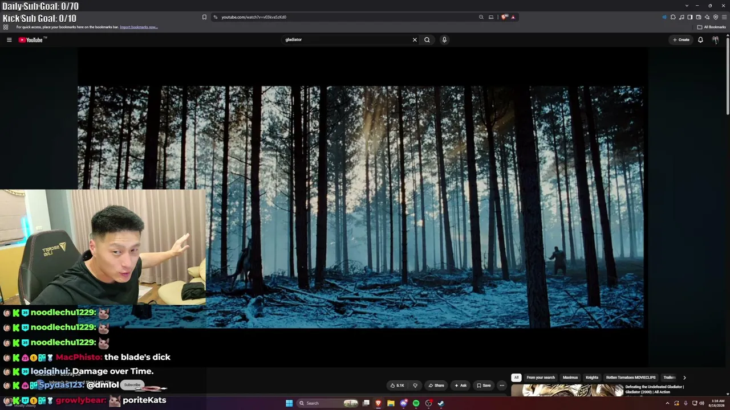Open the apps grid on bookmarks bar
Image resolution: width=730 pixels, height=410 pixels.
click(6, 27)
